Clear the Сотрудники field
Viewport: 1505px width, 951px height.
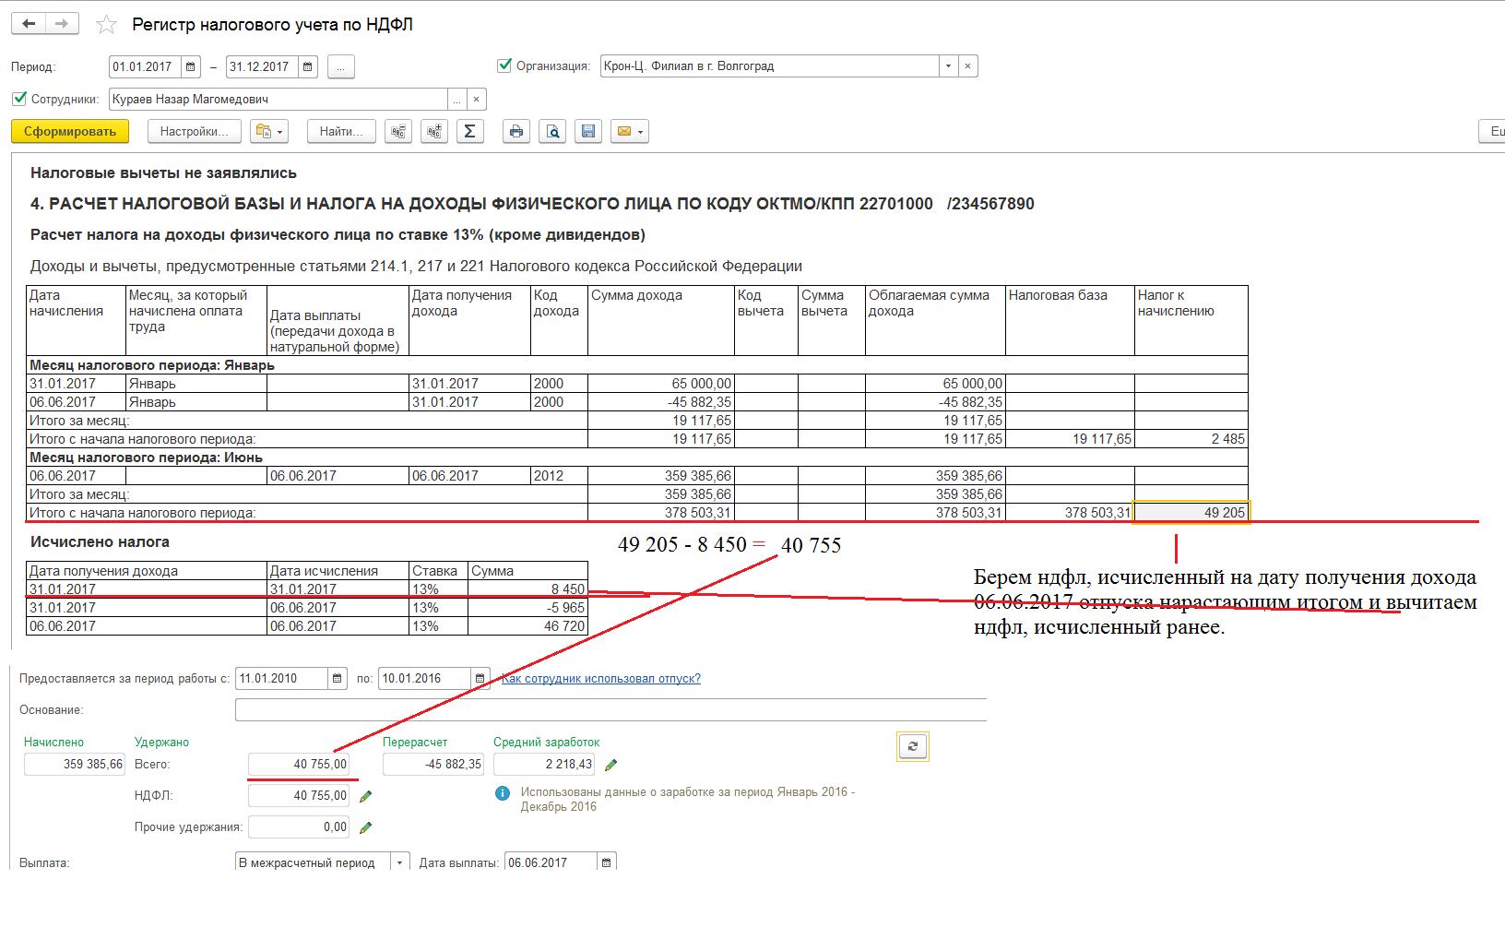pos(477,100)
